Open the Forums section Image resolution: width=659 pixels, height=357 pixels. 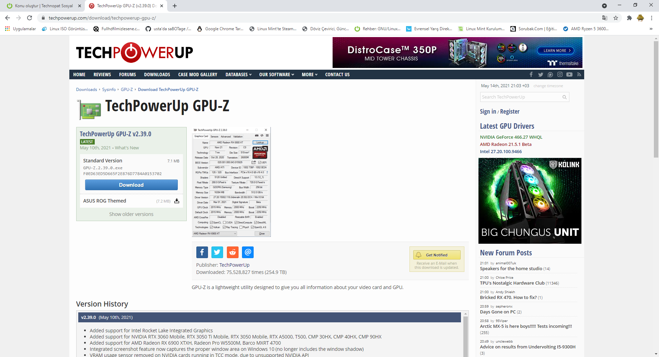click(128, 74)
